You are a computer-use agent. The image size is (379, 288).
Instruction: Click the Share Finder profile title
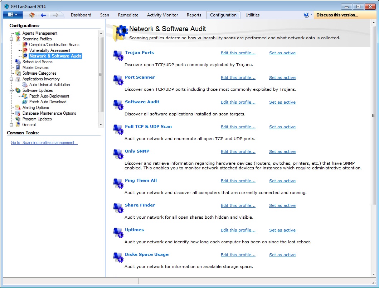point(140,205)
